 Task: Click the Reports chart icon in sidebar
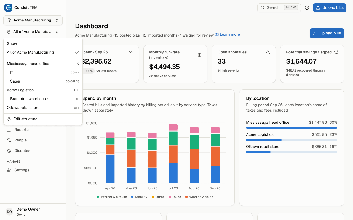pos(9,130)
